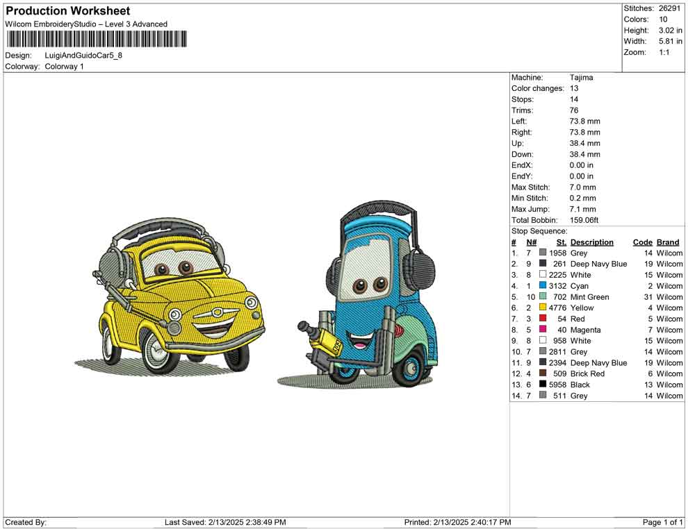Click the Production Worksheet title
The image size is (688, 529).
[x=68, y=11]
